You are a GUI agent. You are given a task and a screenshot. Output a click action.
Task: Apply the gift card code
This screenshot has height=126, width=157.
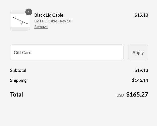tap(138, 52)
